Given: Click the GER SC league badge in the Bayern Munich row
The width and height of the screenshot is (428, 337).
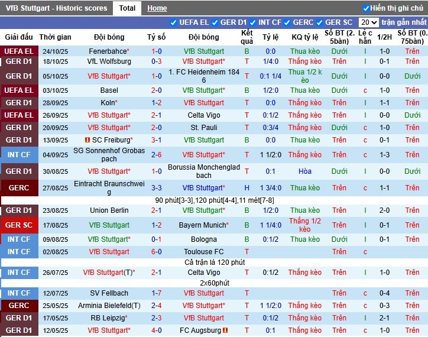Looking at the screenshot, I should (x=19, y=225).
